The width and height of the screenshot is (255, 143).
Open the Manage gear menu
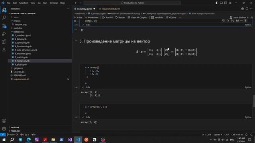coord(4,129)
